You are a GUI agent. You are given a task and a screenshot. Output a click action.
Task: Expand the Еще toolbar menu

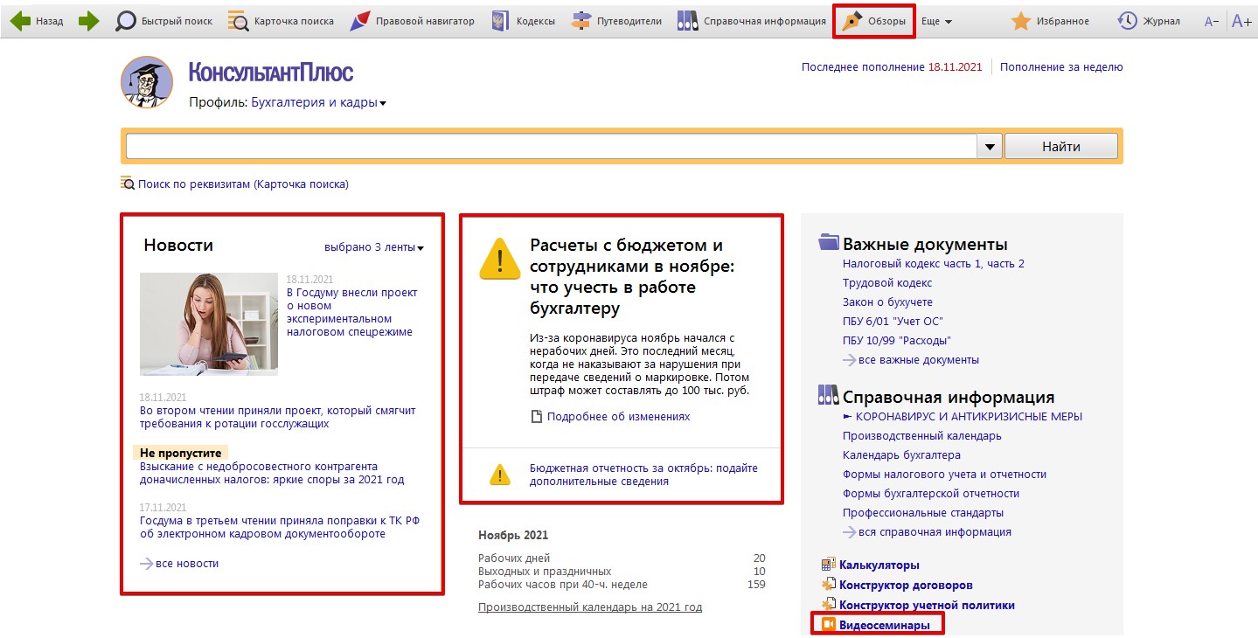click(x=936, y=21)
